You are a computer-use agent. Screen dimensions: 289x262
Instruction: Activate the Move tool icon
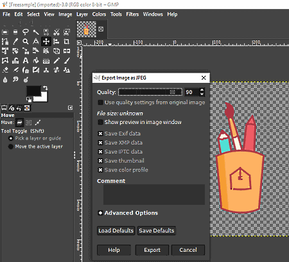(46, 41)
